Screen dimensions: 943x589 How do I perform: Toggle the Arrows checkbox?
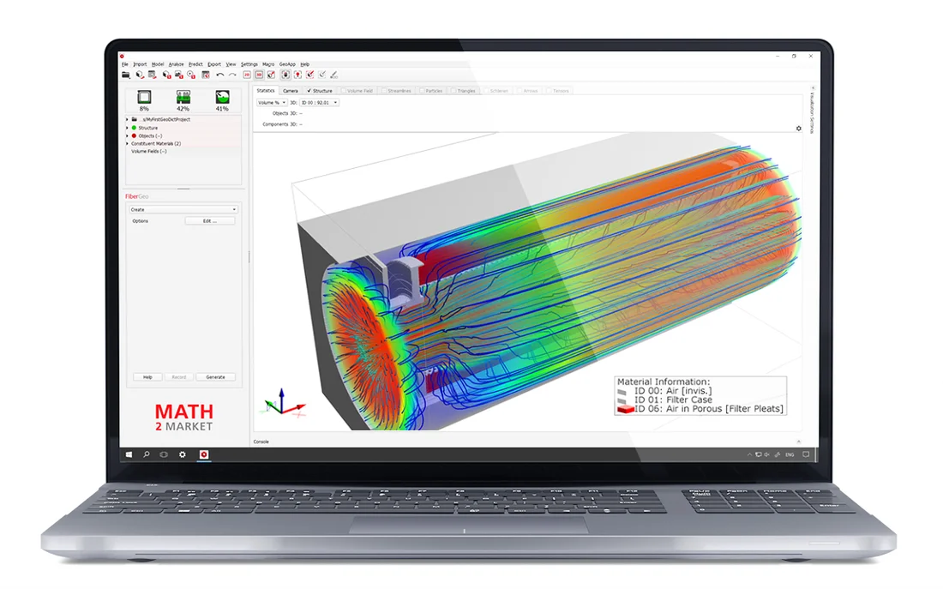pos(521,90)
